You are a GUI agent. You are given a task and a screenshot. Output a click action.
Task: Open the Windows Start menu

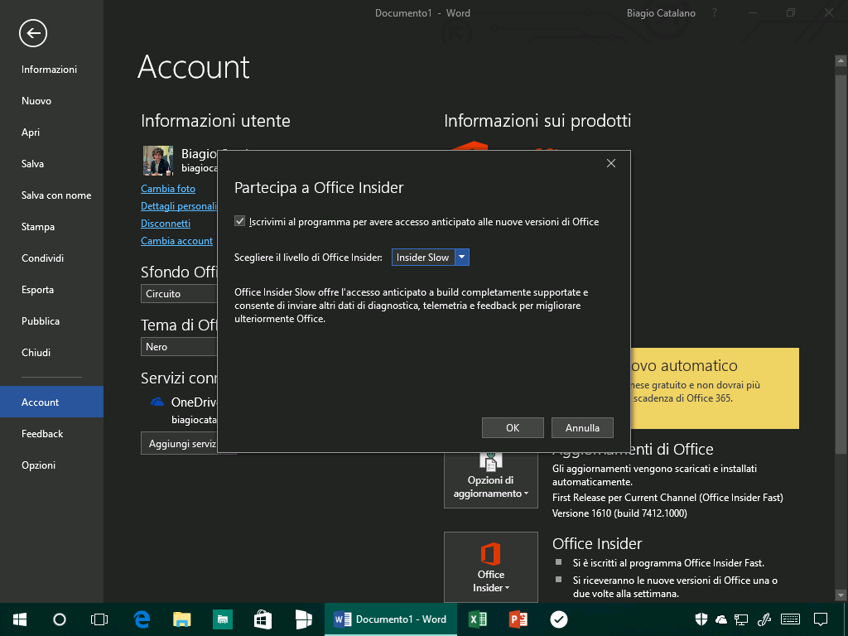[20, 619]
